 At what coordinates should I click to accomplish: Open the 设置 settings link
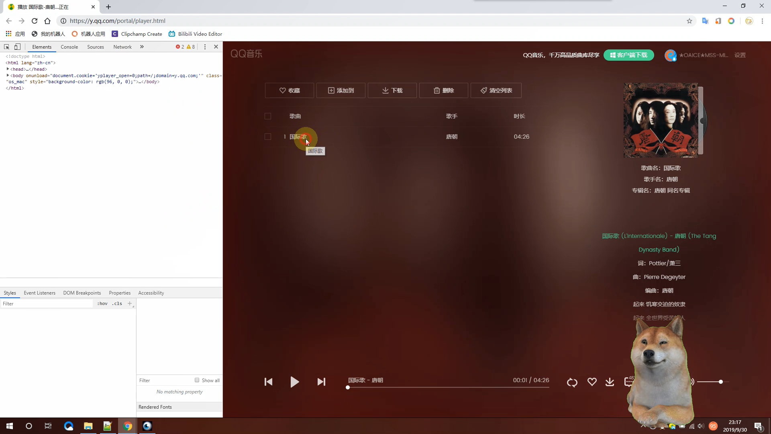(740, 55)
